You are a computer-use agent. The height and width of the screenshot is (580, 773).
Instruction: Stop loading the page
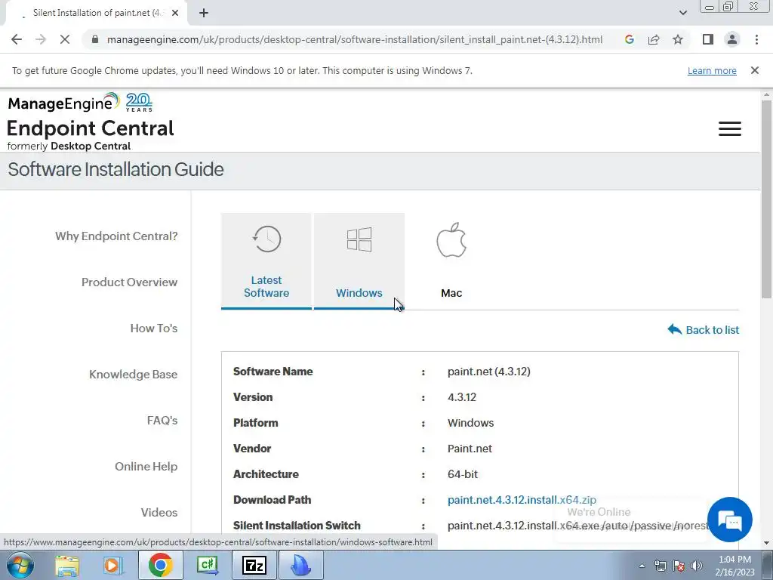65,39
